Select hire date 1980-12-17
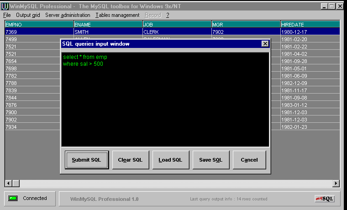This screenshot has width=347, height=210. pyautogui.click(x=310, y=32)
